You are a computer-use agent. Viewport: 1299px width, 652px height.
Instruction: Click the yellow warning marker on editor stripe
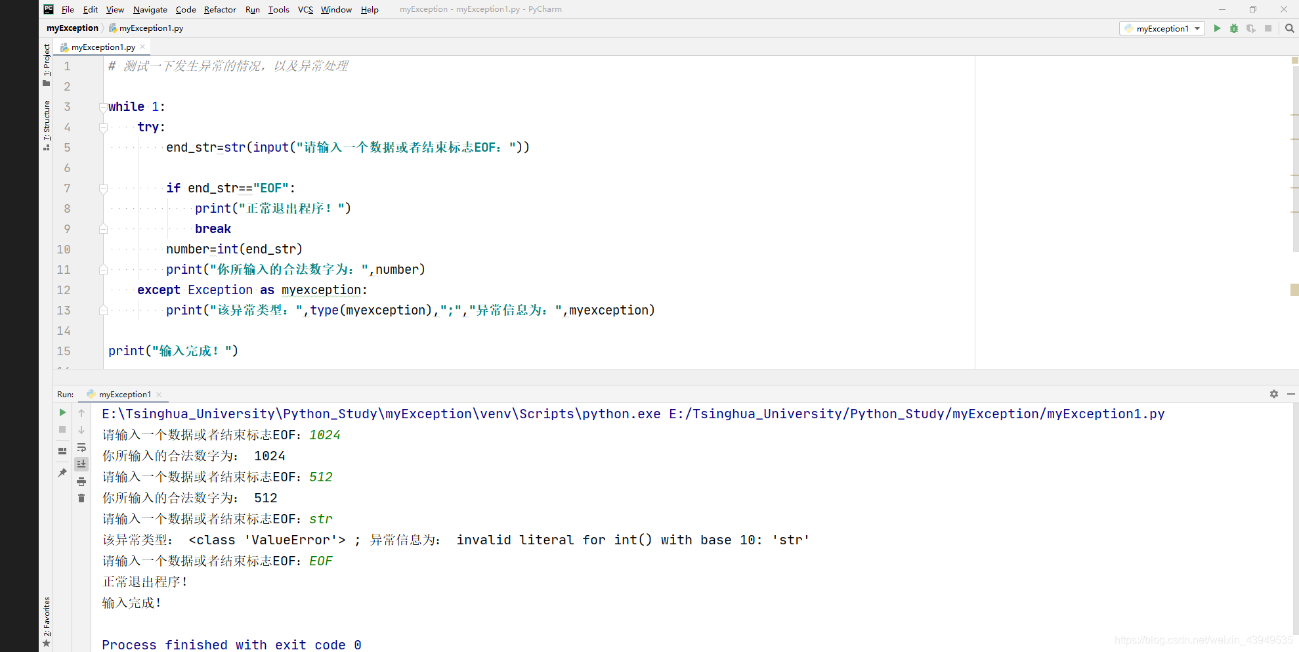pyautogui.click(x=1294, y=290)
